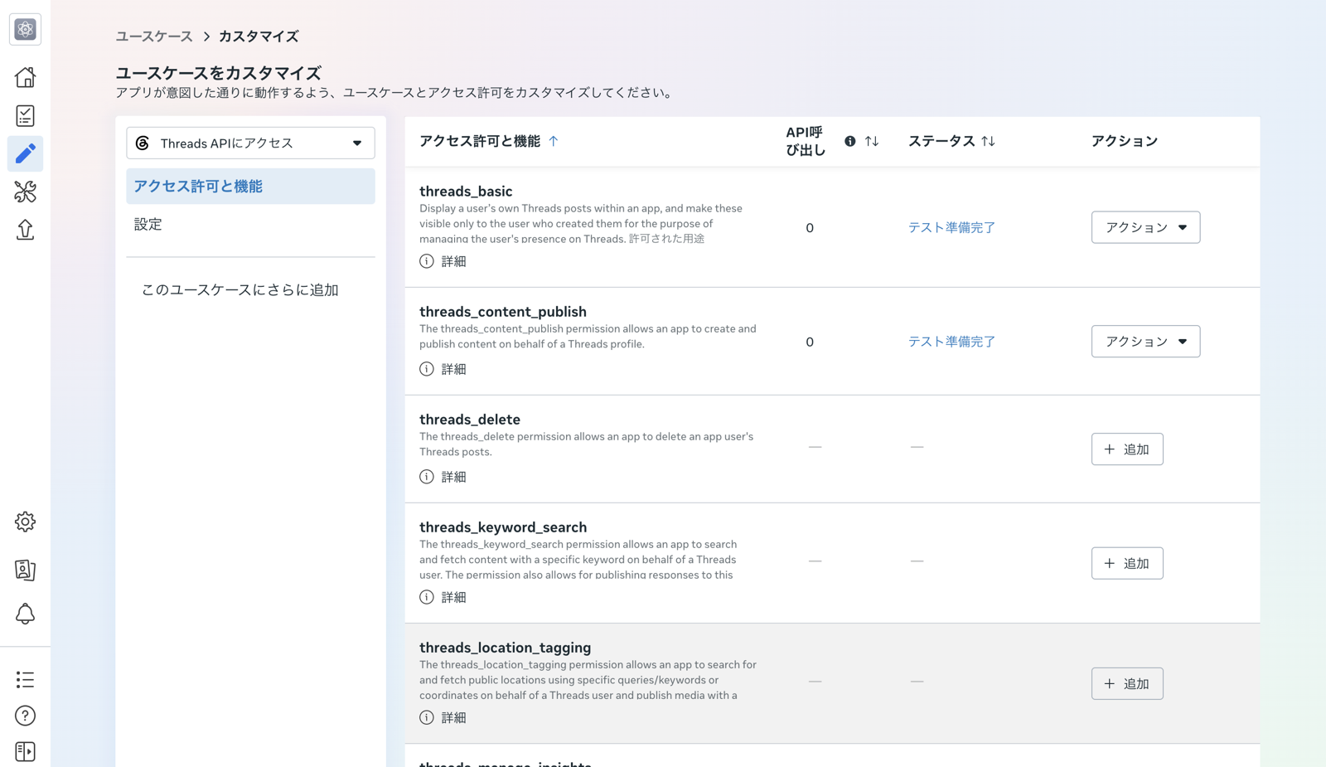Select 設定 tab in left panel
1326x767 pixels.
[x=250, y=224]
